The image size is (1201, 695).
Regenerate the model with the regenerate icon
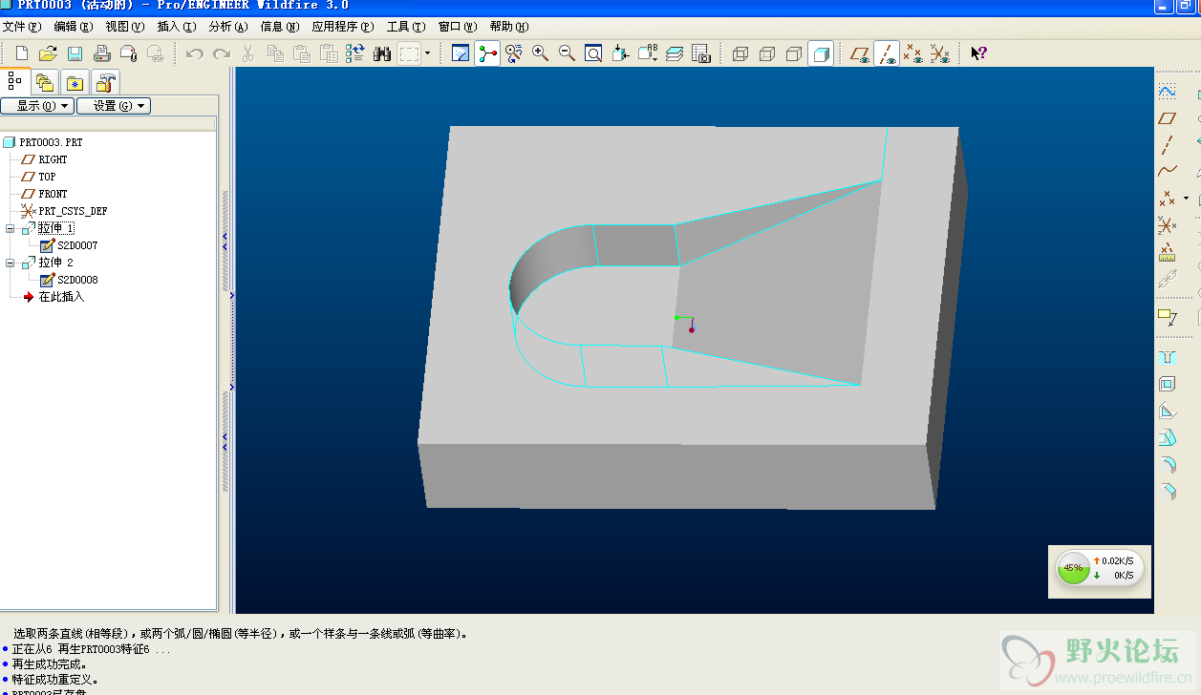(x=355, y=53)
